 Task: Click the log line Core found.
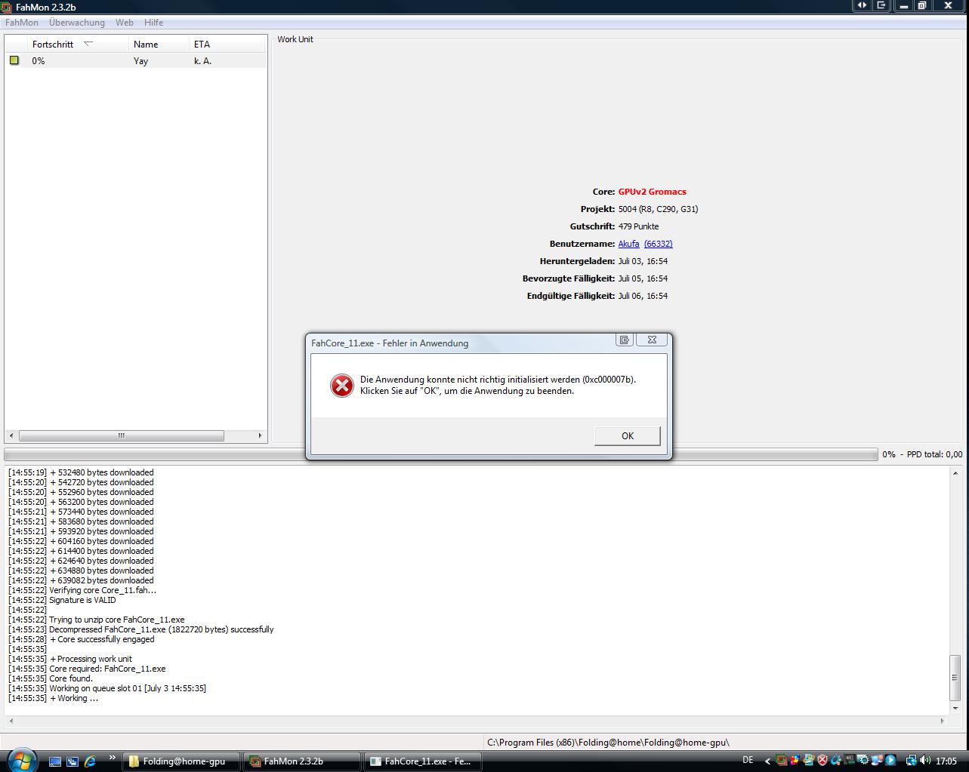(x=71, y=678)
